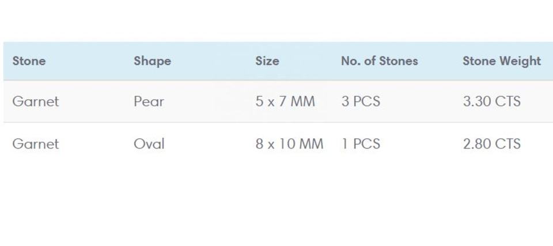
Task: Click the 3 PCS stone count cell
Action: click(x=361, y=101)
